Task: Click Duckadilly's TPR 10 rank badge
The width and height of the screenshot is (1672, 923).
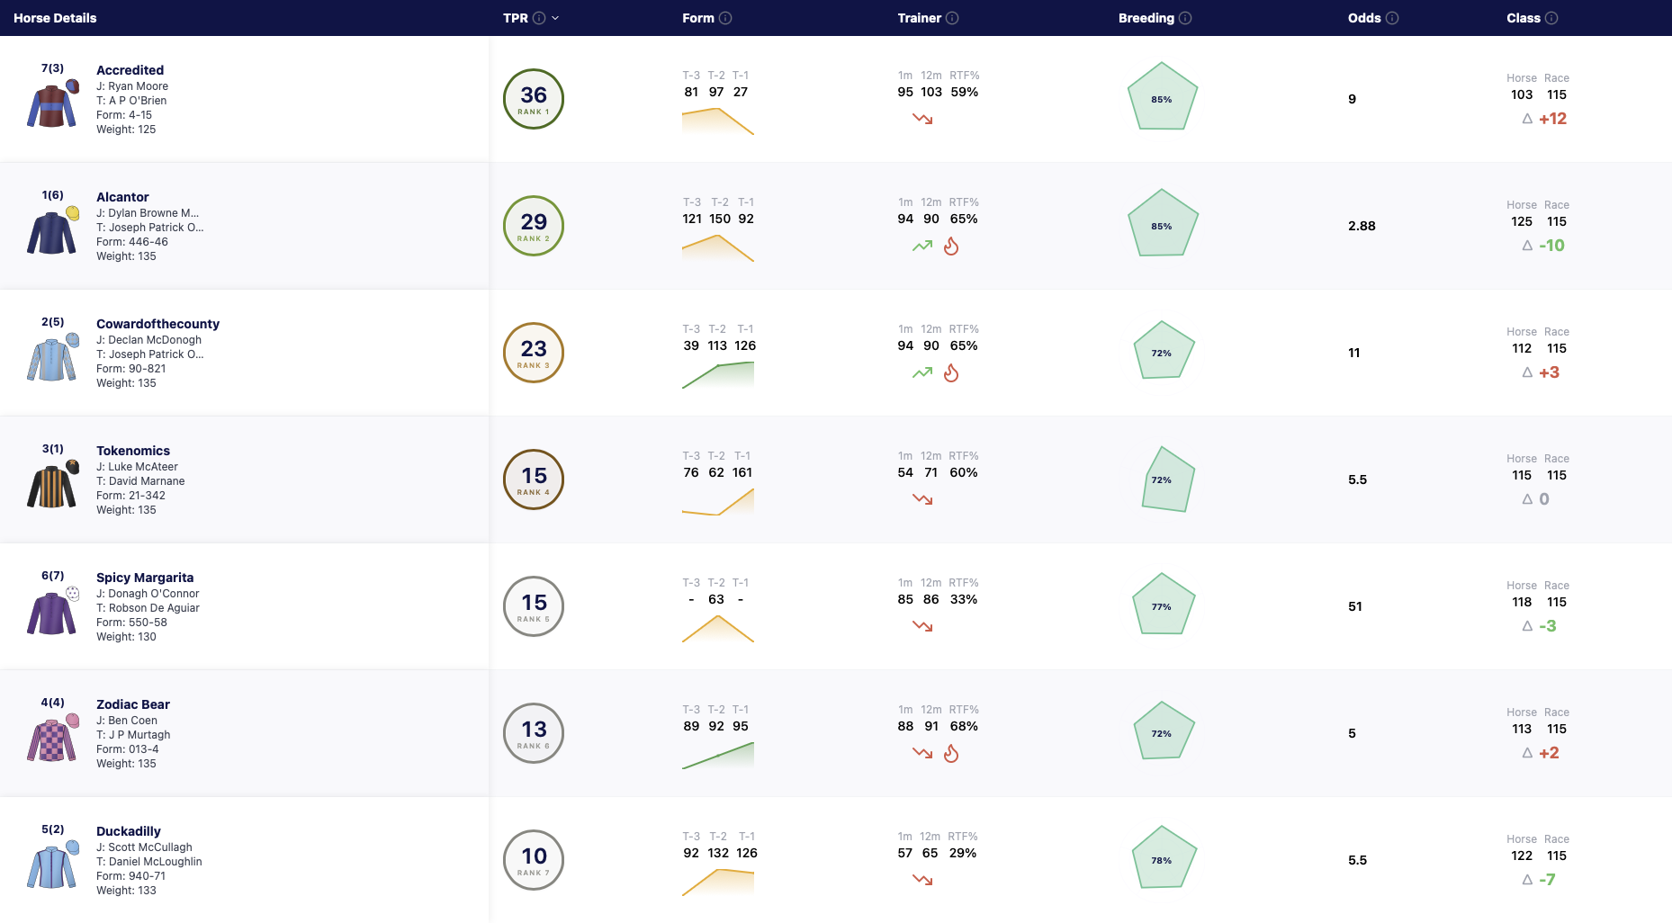Action: [x=534, y=860]
